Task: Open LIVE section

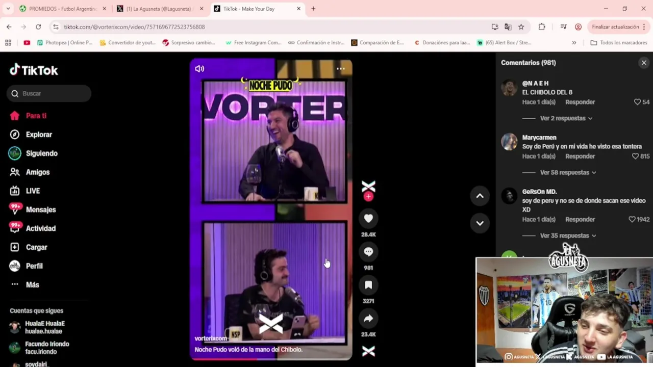Action: click(x=25, y=191)
